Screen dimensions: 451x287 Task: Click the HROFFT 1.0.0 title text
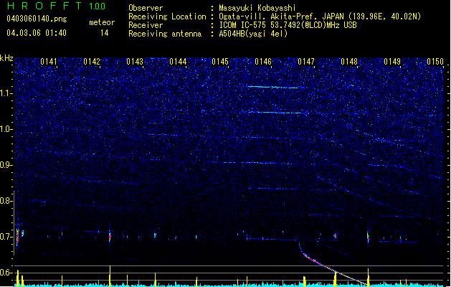click(x=56, y=6)
